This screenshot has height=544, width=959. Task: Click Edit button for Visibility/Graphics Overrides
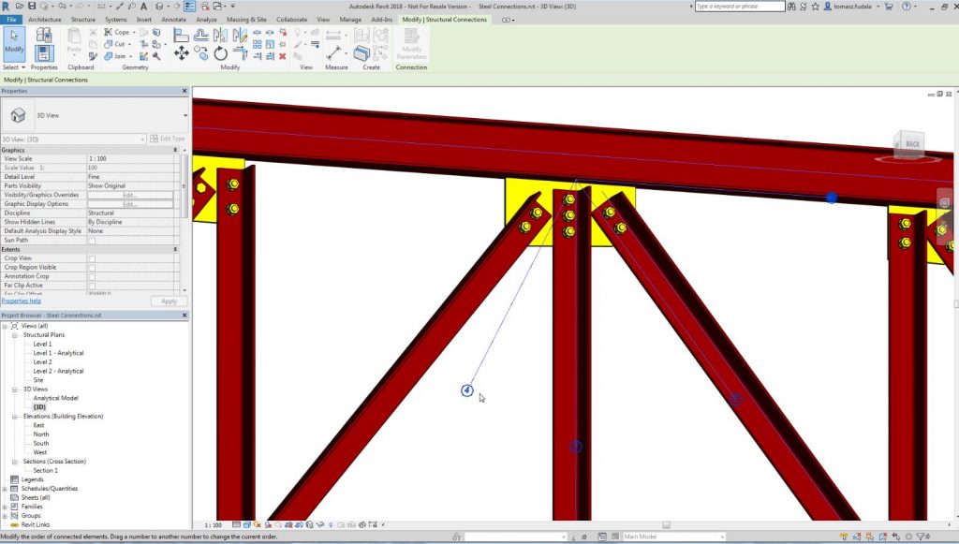coord(130,195)
